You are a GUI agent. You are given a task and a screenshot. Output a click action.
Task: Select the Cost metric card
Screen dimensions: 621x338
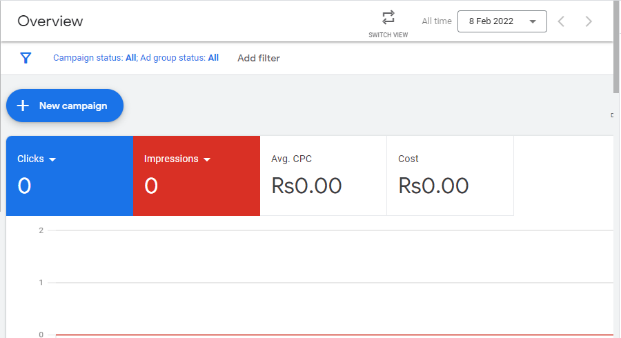[x=450, y=176]
